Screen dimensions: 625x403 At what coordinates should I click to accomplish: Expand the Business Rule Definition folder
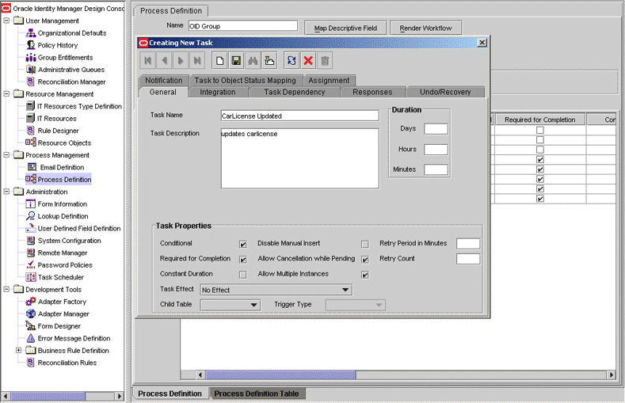click(x=18, y=350)
